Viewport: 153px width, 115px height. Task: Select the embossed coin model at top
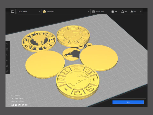click(x=73, y=36)
